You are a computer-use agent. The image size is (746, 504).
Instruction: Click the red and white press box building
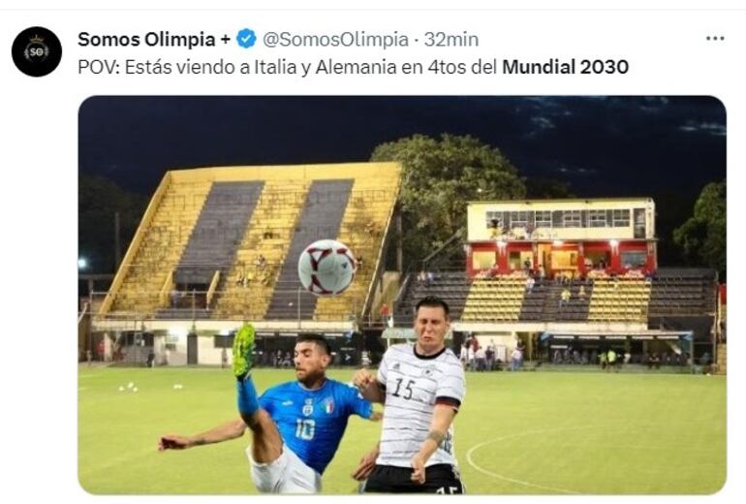point(561,236)
